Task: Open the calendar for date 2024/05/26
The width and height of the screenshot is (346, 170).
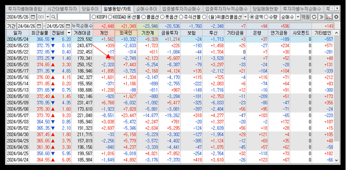Action: click(33, 17)
